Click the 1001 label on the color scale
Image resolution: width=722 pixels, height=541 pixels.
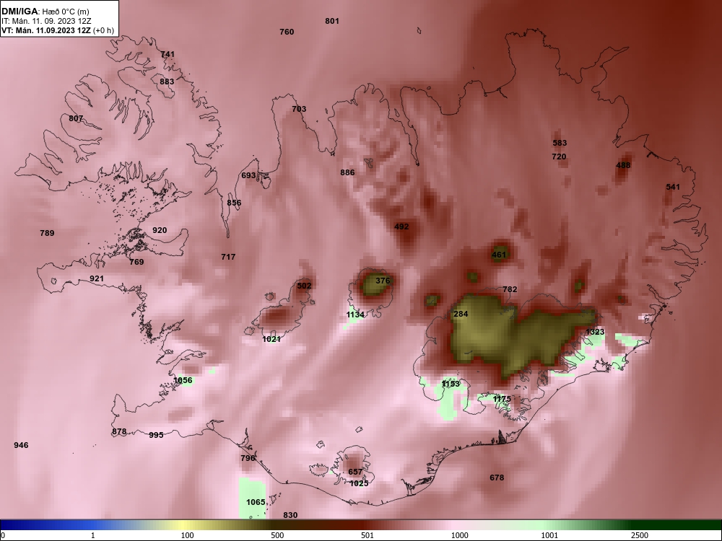coord(549,535)
